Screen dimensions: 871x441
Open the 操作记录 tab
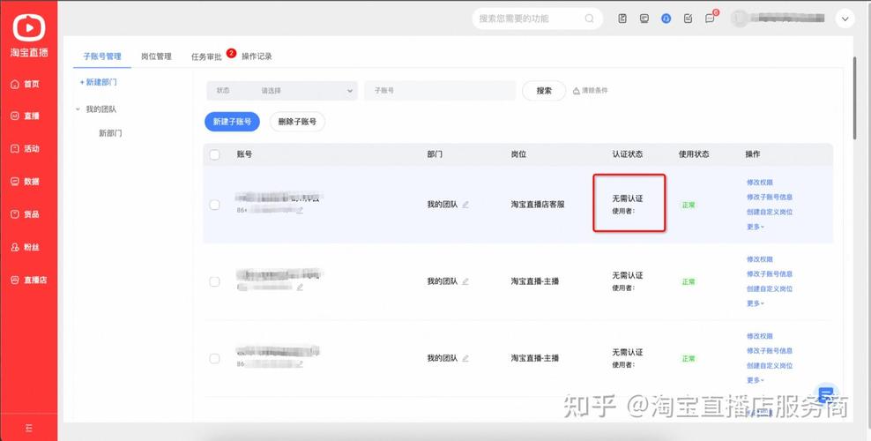257,56
